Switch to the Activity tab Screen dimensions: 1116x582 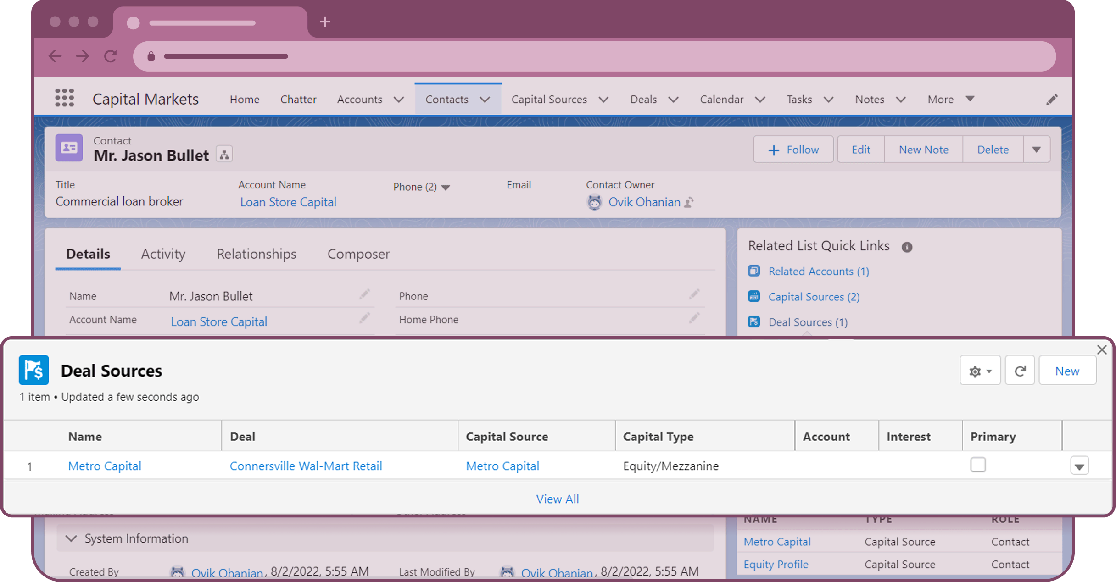163,254
